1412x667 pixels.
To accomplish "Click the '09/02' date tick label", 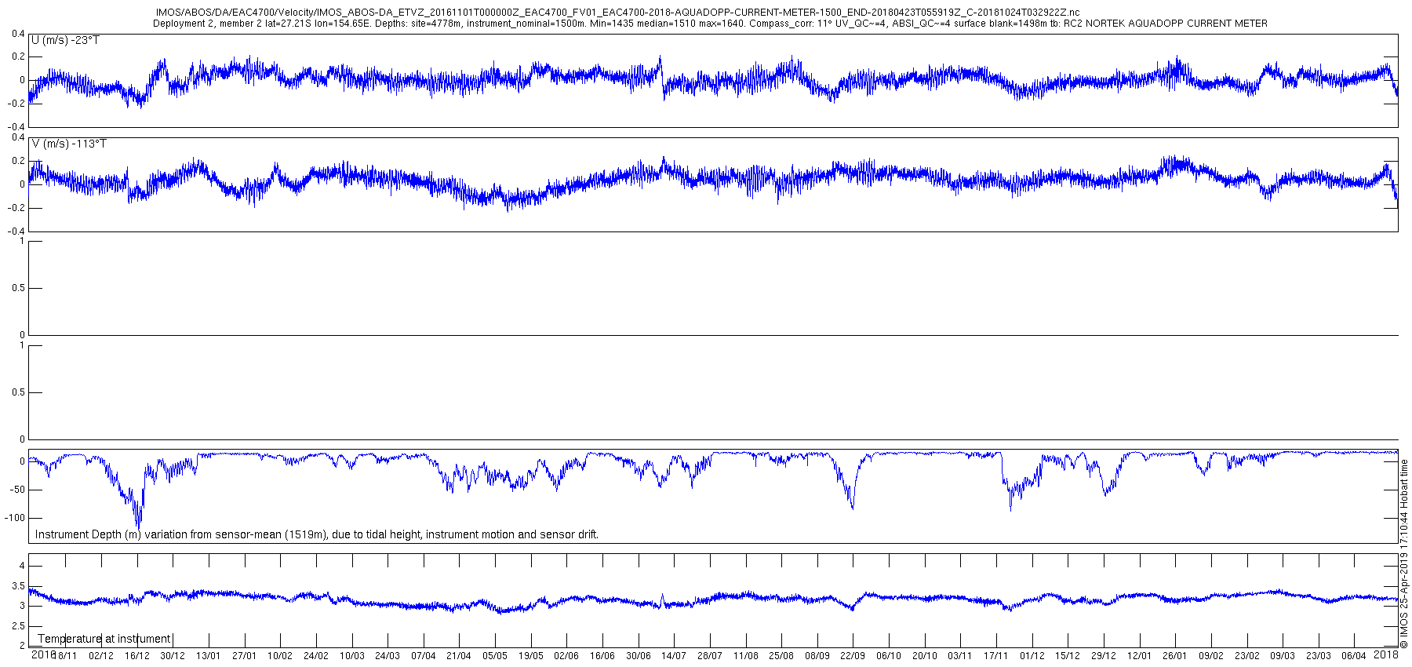I will pyautogui.click(x=1211, y=655).
